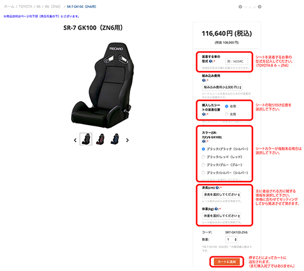Go to previous product arrow icon
304x271 pixels.
[x=240, y=7]
